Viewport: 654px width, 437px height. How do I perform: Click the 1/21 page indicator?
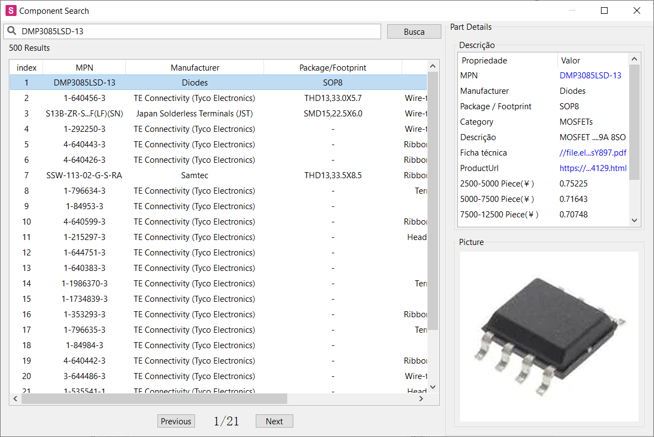pos(226,421)
